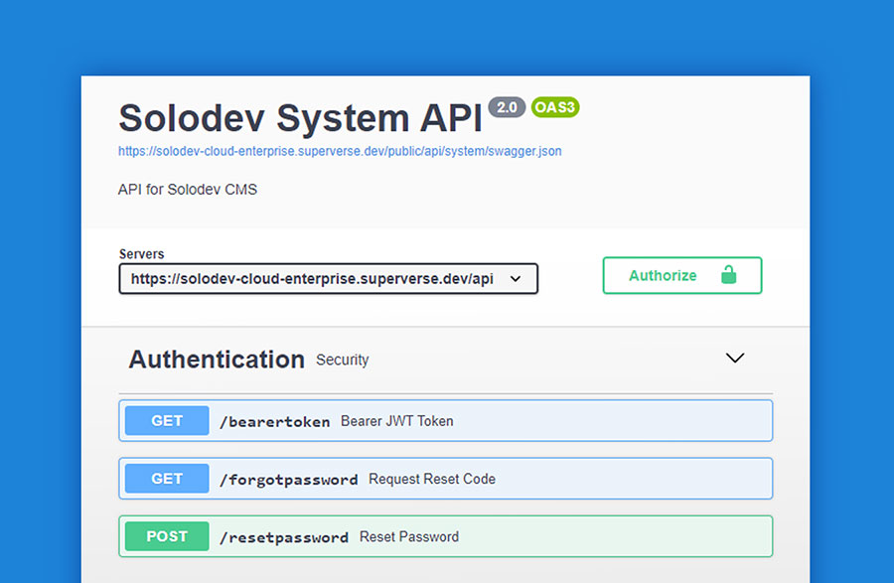894x583 pixels.
Task: Click the GET badge on /forgotpassword
Action: point(165,478)
